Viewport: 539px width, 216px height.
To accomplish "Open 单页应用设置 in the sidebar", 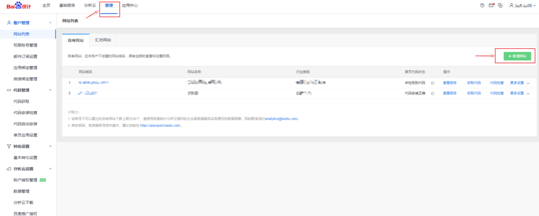I will point(25,135).
